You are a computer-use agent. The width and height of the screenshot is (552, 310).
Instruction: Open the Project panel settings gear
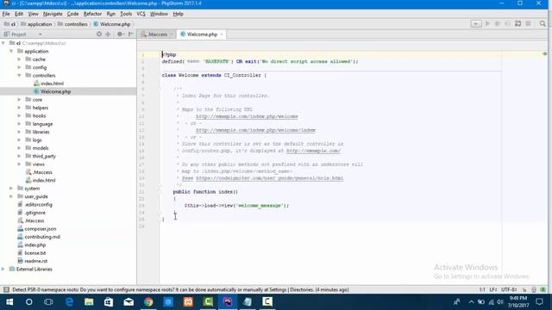120,34
